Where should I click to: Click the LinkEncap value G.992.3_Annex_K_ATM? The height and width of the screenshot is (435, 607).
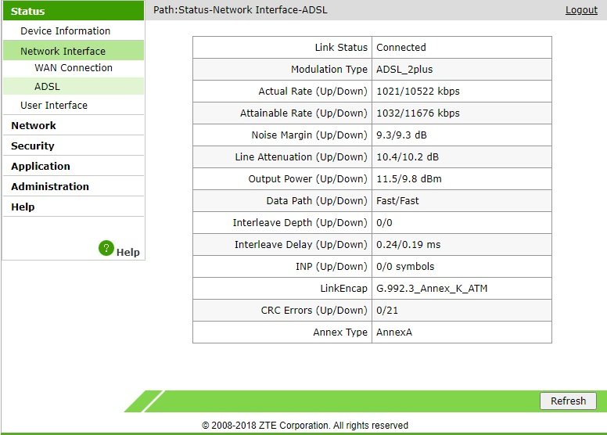pyautogui.click(x=432, y=289)
